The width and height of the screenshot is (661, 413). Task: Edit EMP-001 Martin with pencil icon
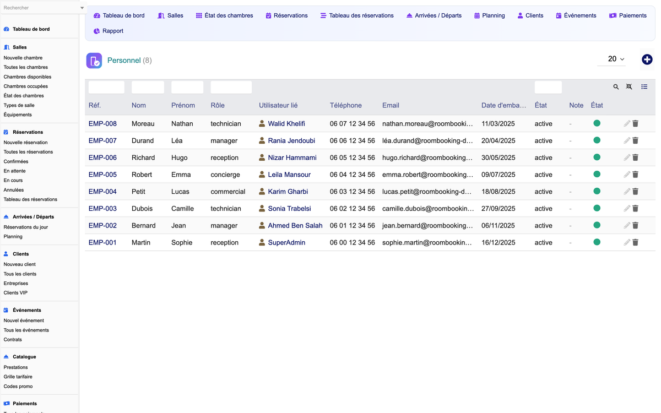pyautogui.click(x=627, y=242)
